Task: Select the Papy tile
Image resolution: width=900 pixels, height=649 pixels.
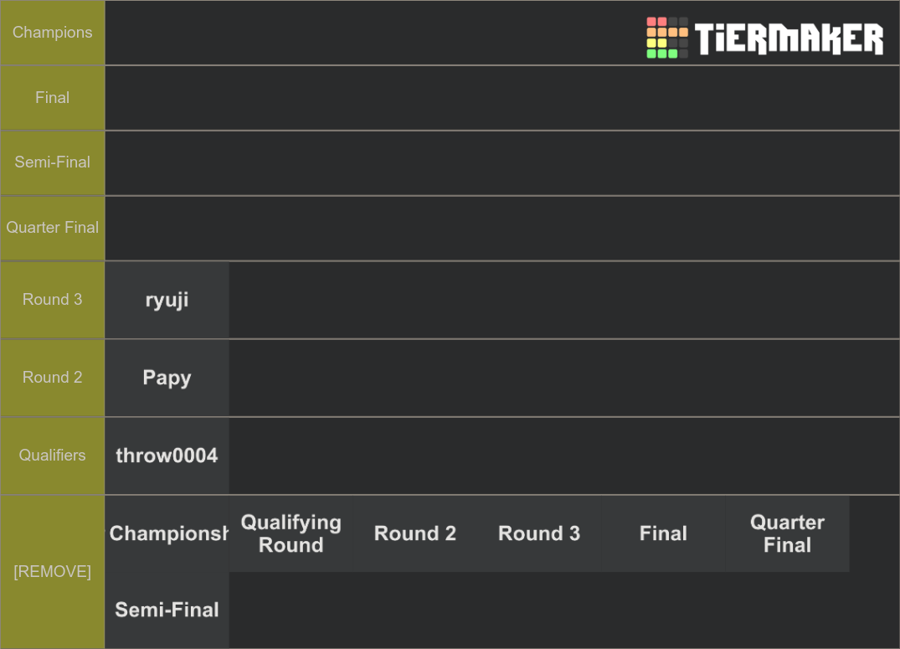Action: coord(167,378)
